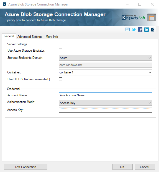This screenshot has height=172, width=159.
Task: Click the Cancel button
Action: (145, 167)
